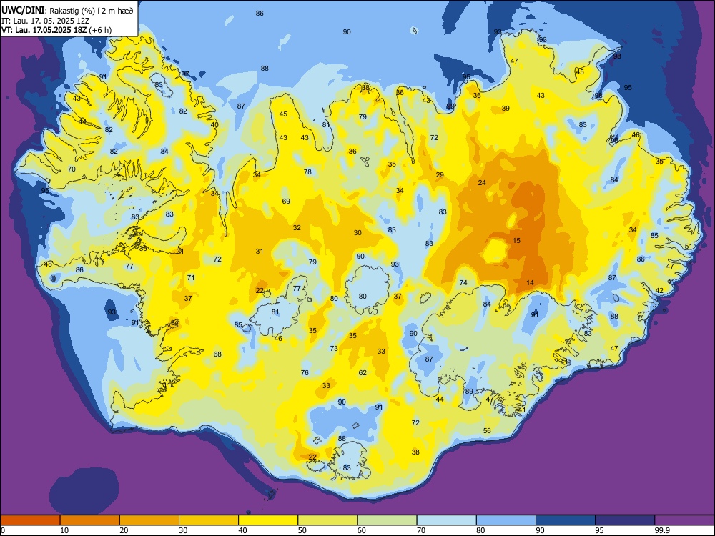Click the map value '56'
The width and height of the screenshot is (715, 536).
tap(487, 430)
